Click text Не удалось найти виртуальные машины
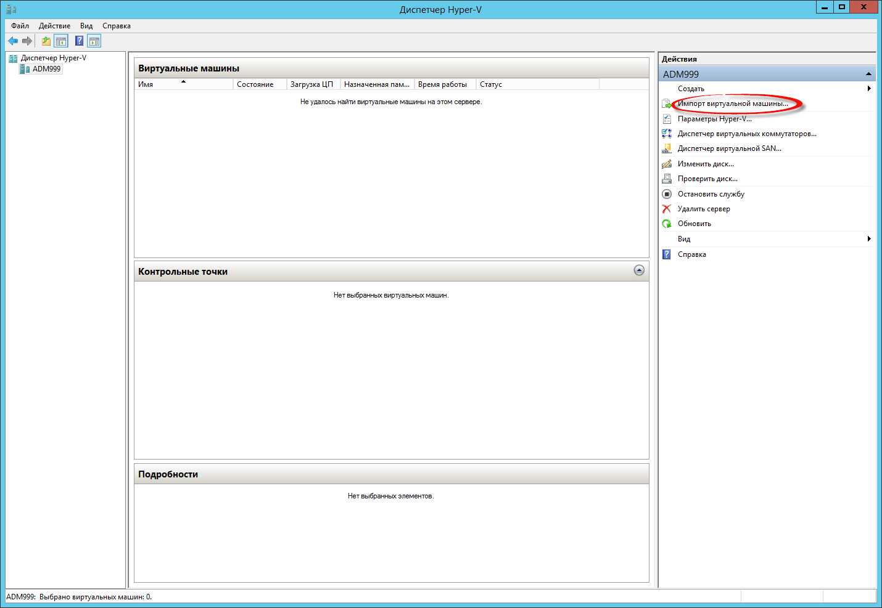The width and height of the screenshot is (882, 608). pyautogui.click(x=391, y=102)
